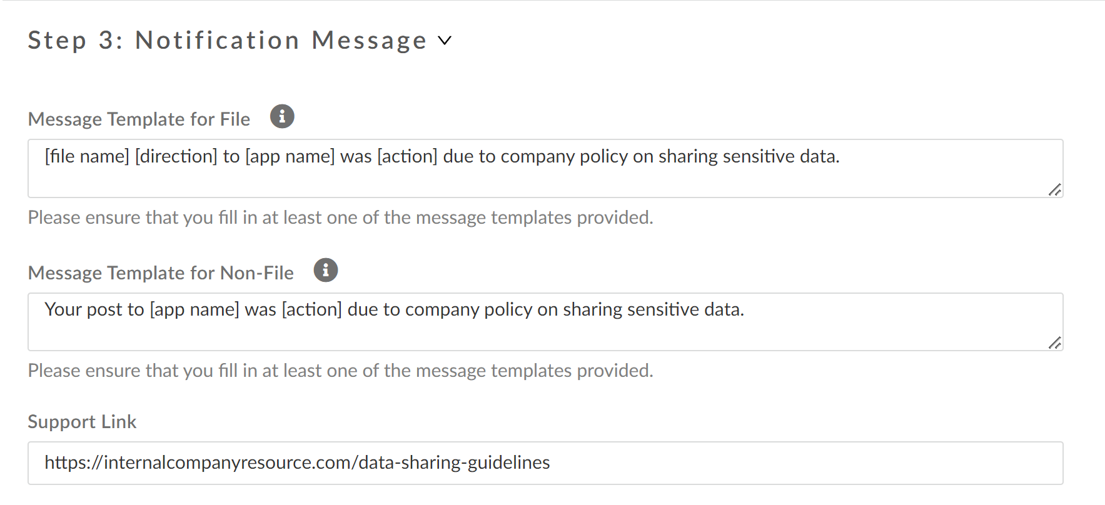
Task: Click the Support Link label
Action: (x=82, y=422)
